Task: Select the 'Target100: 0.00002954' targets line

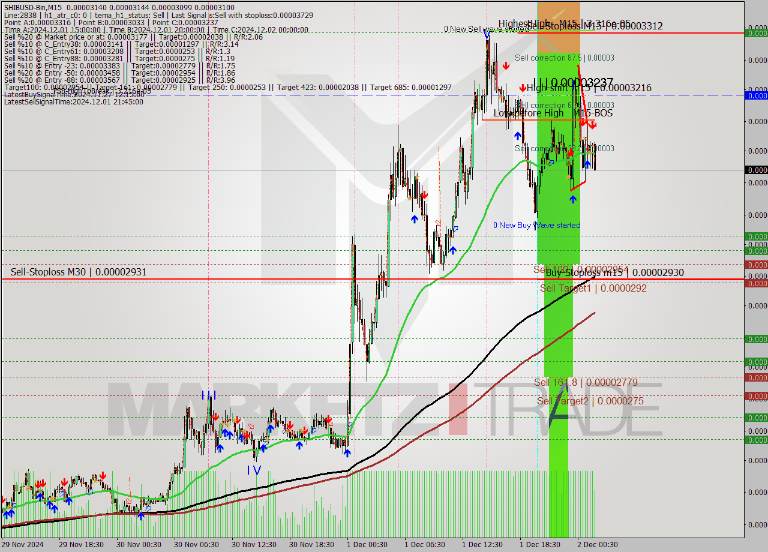Action: click(227, 88)
